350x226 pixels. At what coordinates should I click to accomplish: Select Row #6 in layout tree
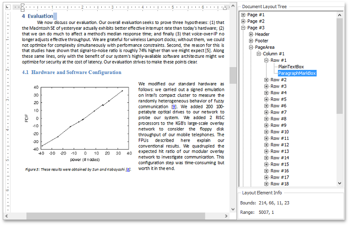[279, 106]
